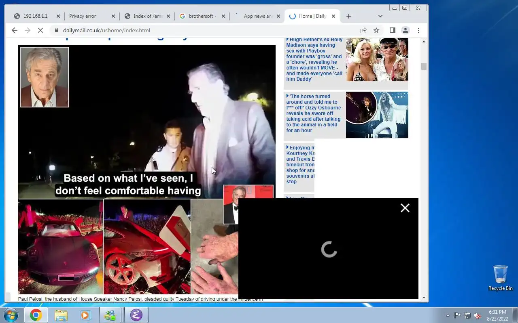Expand the tab search dropdown

click(x=380, y=16)
